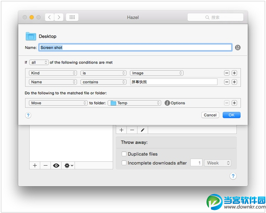The height and width of the screenshot is (213, 266).
Task: Open the Options info button for Move action
Action: [x=167, y=103]
